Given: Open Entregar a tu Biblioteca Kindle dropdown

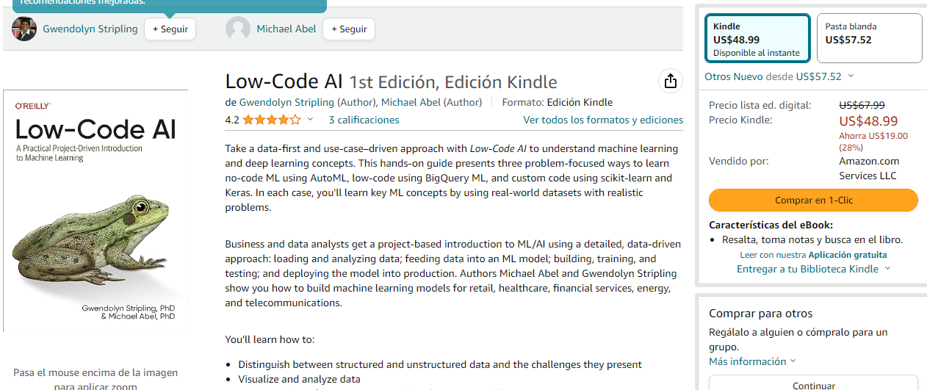Looking at the screenshot, I should coord(813,269).
